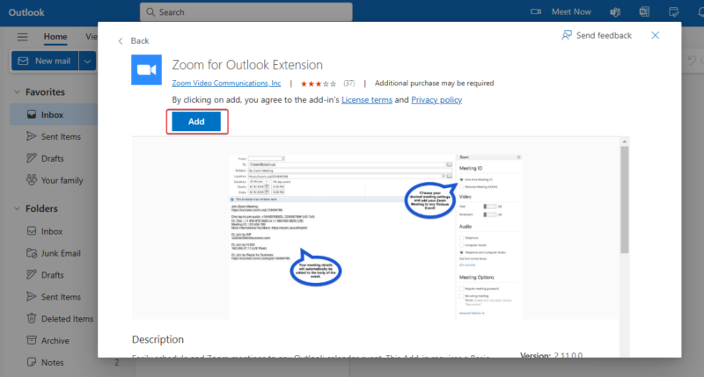Open Inbox under Folders
The width and height of the screenshot is (704, 377).
tap(54, 231)
